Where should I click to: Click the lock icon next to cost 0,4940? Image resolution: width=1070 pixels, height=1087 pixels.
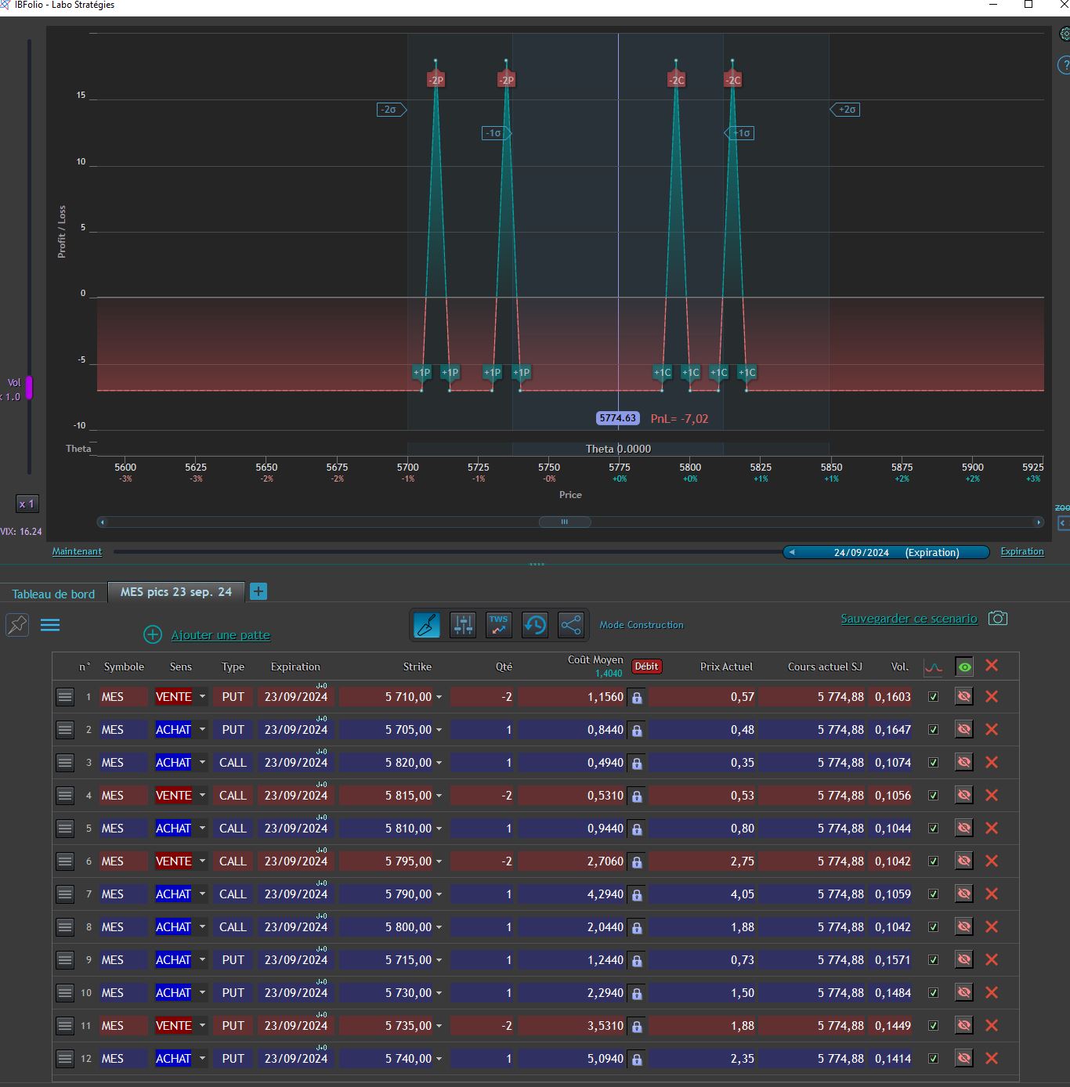(637, 764)
